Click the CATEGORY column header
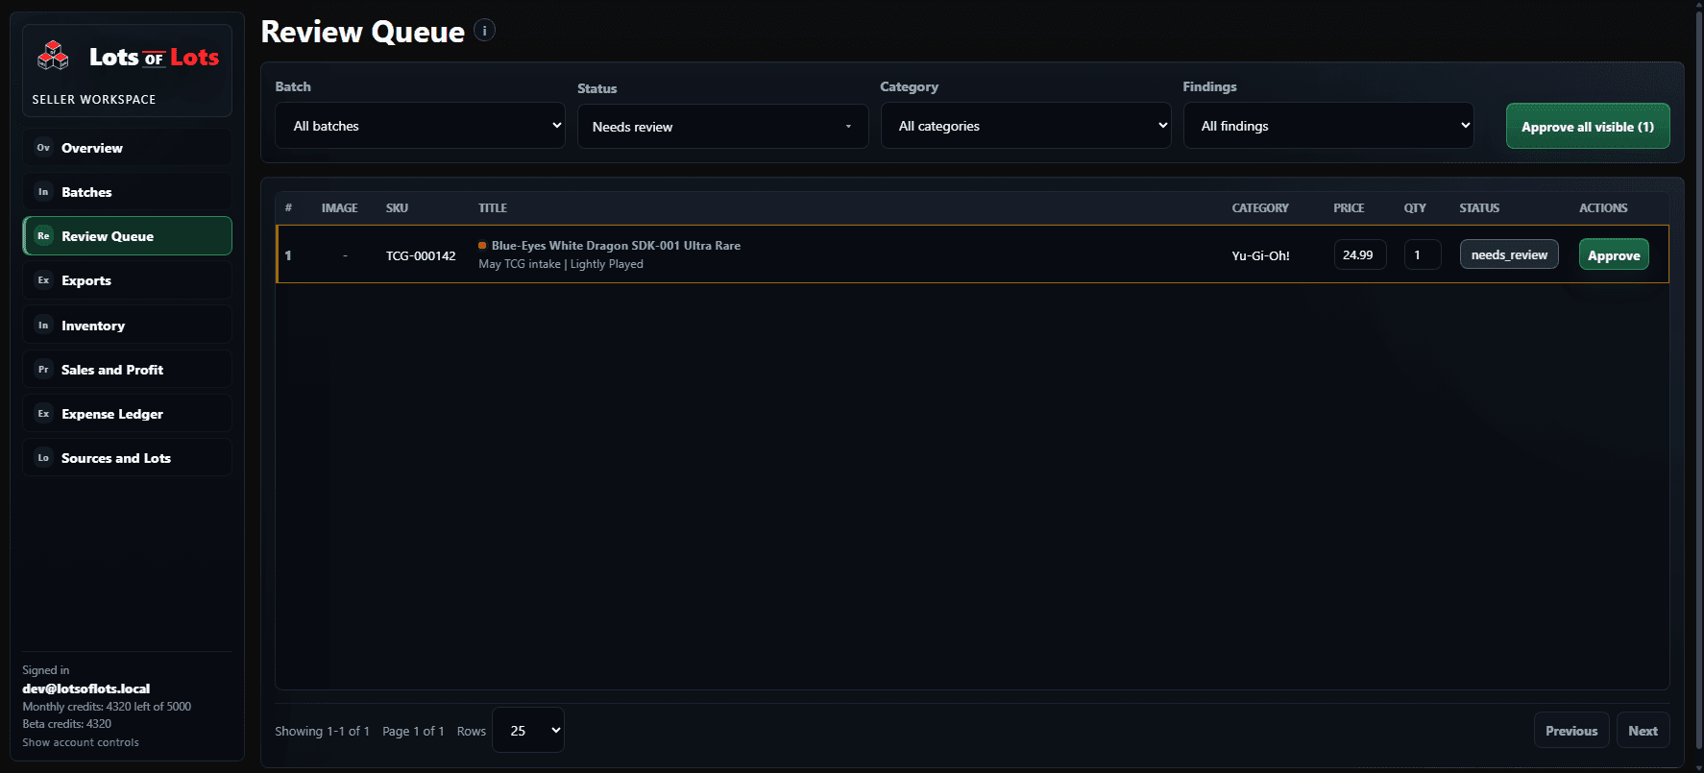Image resolution: width=1704 pixels, height=773 pixels. [x=1260, y=207]
